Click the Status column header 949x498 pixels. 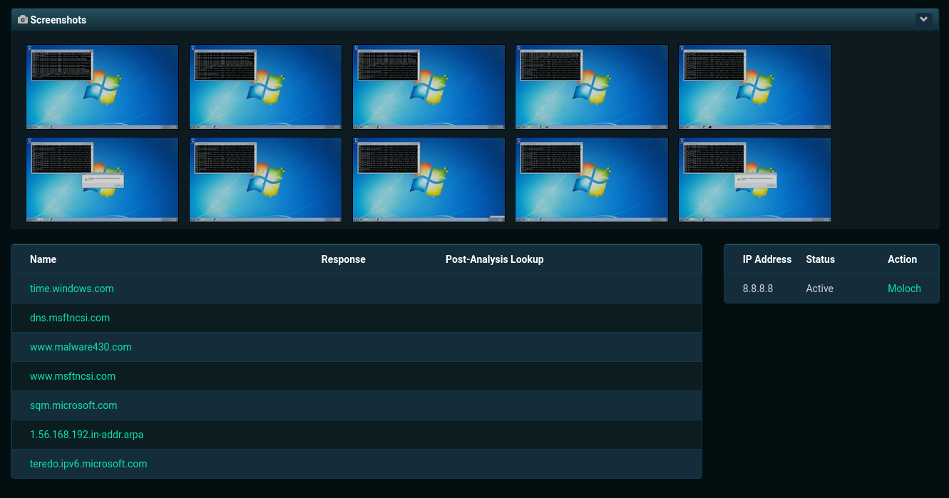820,259
